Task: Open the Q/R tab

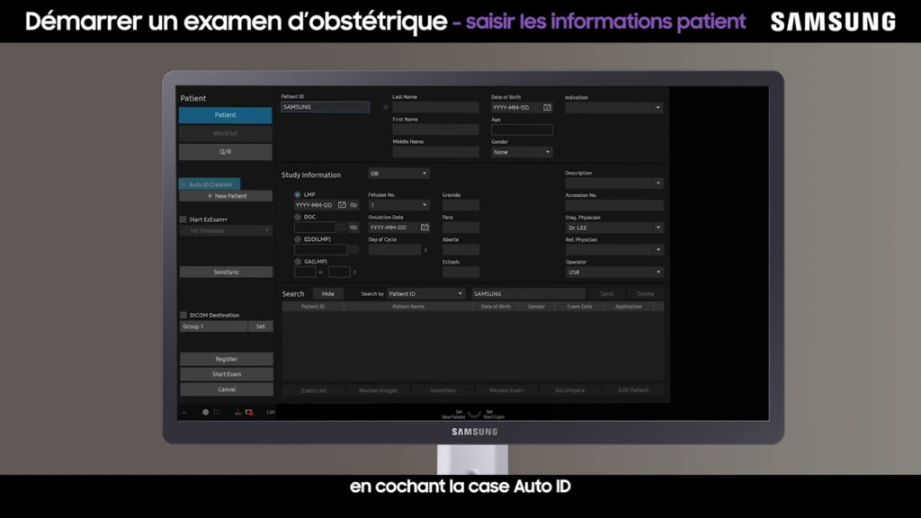Action: pyautogui.click(x=226, y=151)
